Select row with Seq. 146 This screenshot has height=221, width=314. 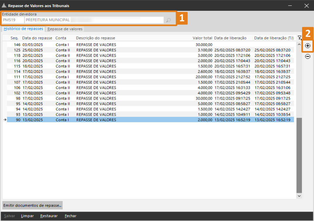[150, 44]
